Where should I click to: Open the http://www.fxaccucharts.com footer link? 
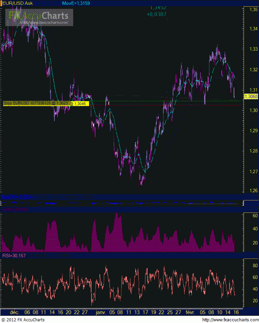pos(230,320)
